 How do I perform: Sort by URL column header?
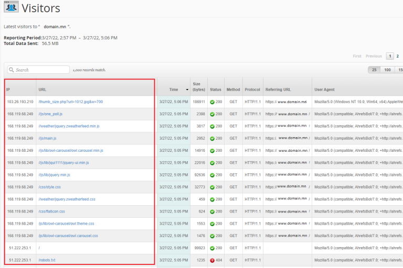pos(43,90)
